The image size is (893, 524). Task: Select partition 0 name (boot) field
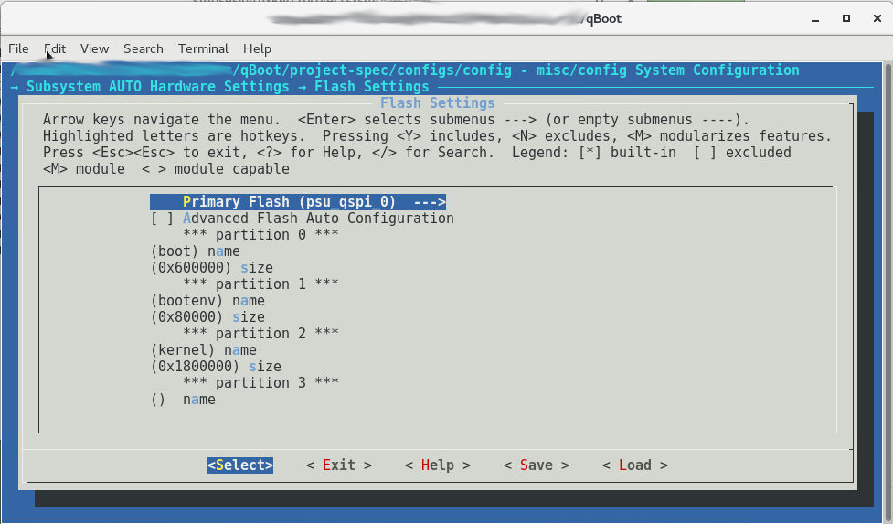[x=196, y=251]
